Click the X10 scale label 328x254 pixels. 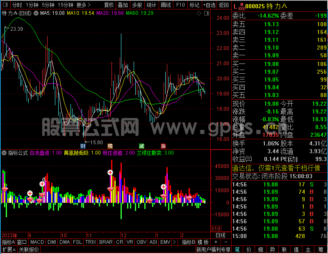click(216, 229)
